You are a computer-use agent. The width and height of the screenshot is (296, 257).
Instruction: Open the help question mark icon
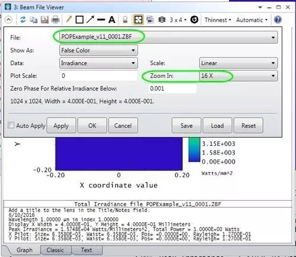[x=278, y=19]
